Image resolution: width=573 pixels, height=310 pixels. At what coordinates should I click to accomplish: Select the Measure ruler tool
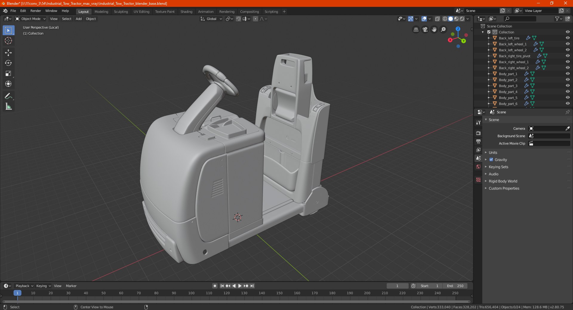[x=8, y=106]
